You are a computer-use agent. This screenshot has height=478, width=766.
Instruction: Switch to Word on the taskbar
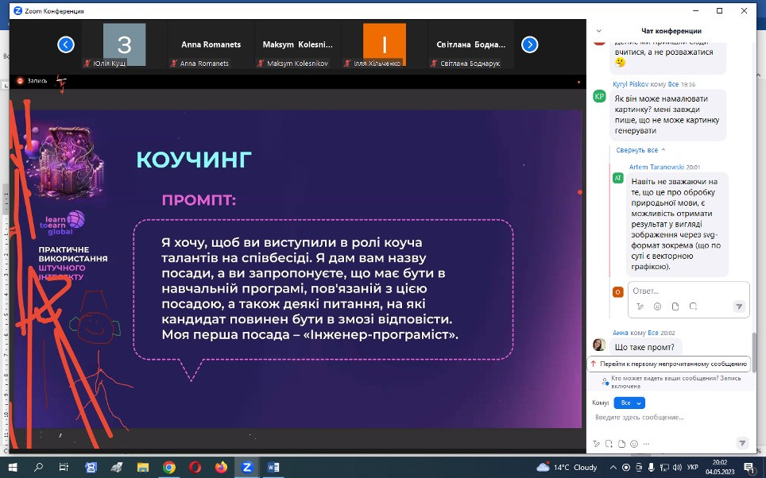click(273, 467)
